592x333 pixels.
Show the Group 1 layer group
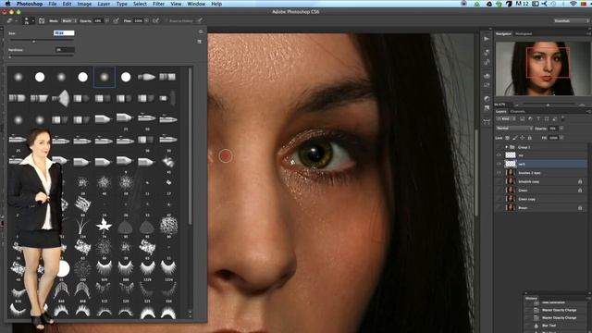point(499,147)
